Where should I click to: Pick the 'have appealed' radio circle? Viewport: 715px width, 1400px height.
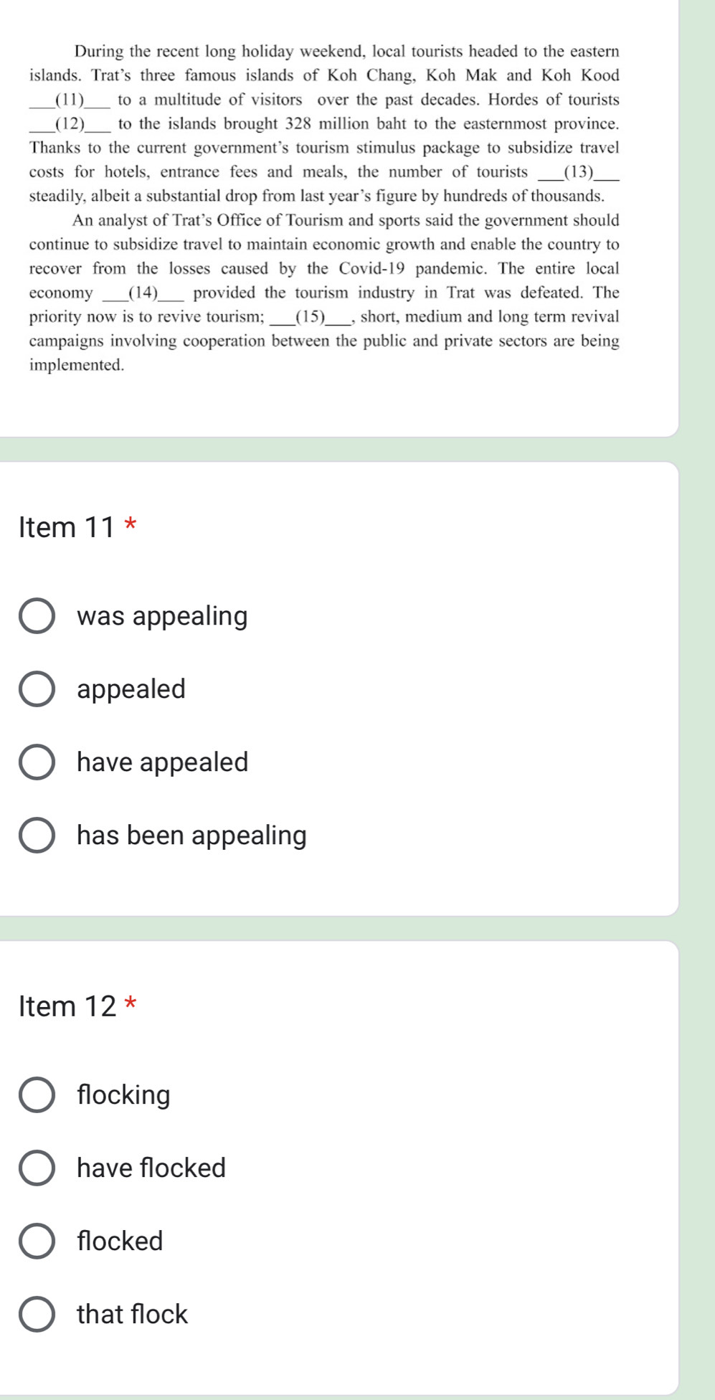coord(37,762)
